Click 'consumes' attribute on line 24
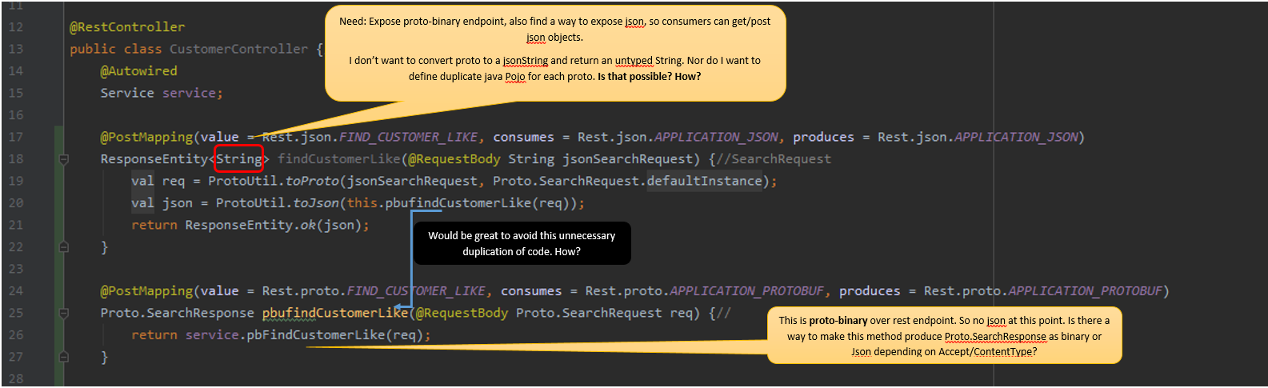Viewport: 1268px width, 388px height. (531, 291)
